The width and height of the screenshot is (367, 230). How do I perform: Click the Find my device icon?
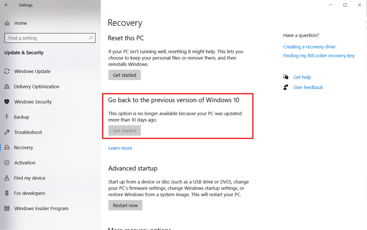(7, 178)
